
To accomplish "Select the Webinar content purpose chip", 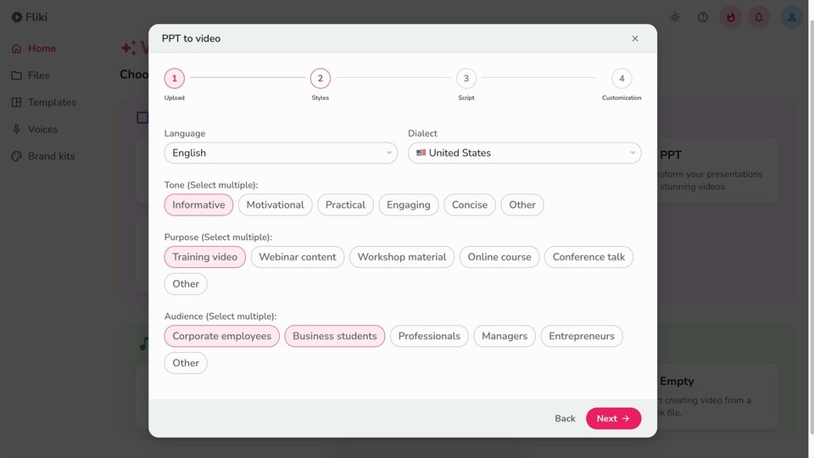I will tap(298, 257).
